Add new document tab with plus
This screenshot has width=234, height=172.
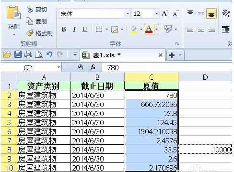pos(172,55)
